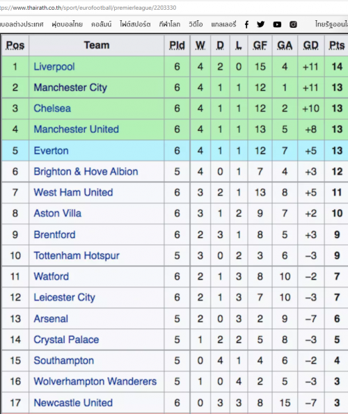Screen dimensions: 348x414
Task: Open the Everton team link
Action: [51, 150]
